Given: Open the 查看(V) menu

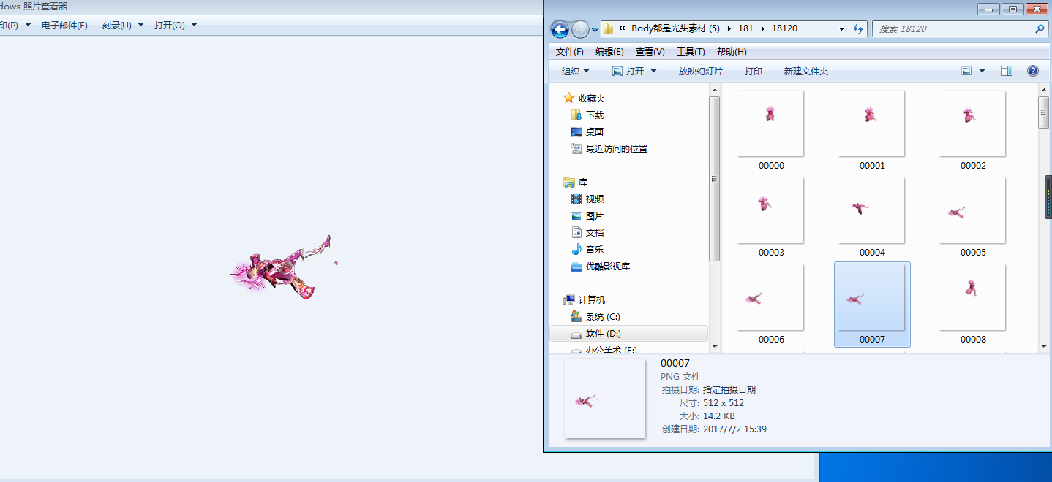Looking at the screenshot, I should [650, 52].
